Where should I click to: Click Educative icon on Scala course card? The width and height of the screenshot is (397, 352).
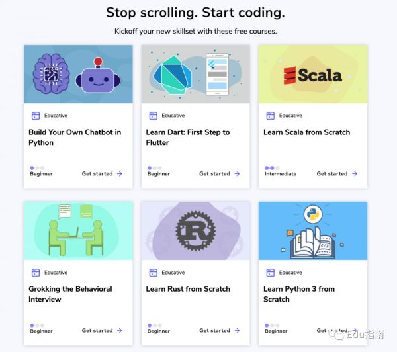[270, 116]
